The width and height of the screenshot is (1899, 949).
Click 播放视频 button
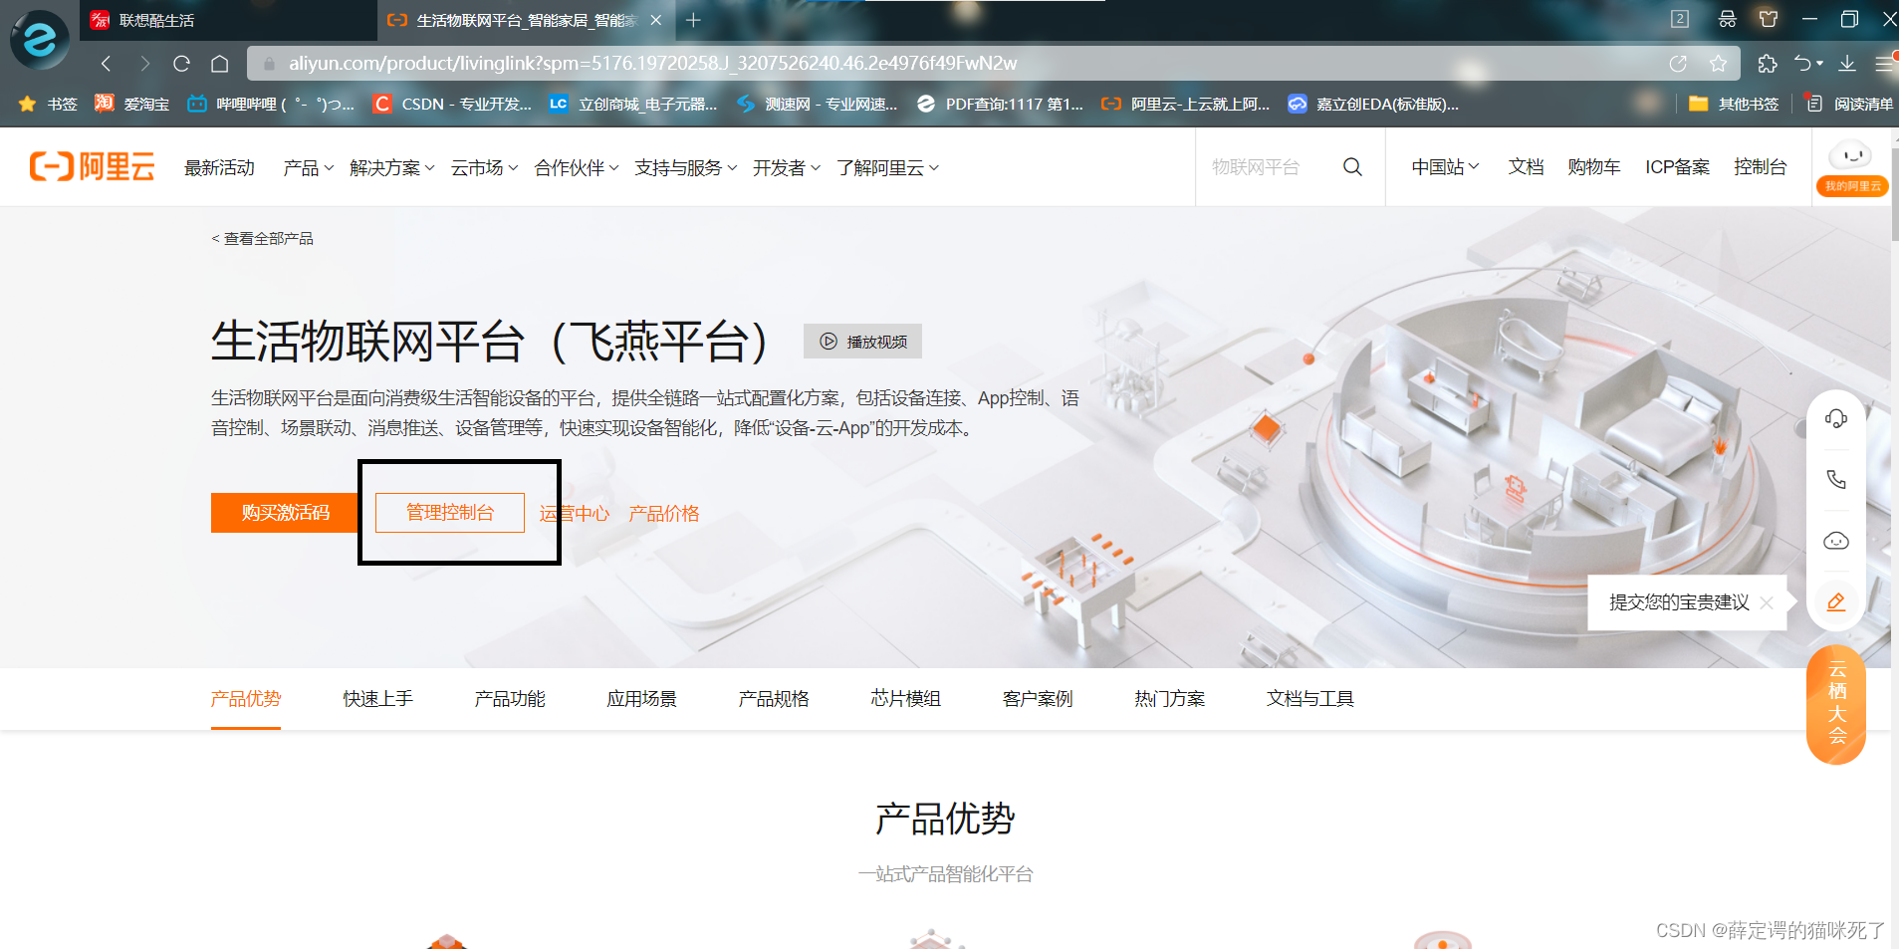(x=862, y=342)
